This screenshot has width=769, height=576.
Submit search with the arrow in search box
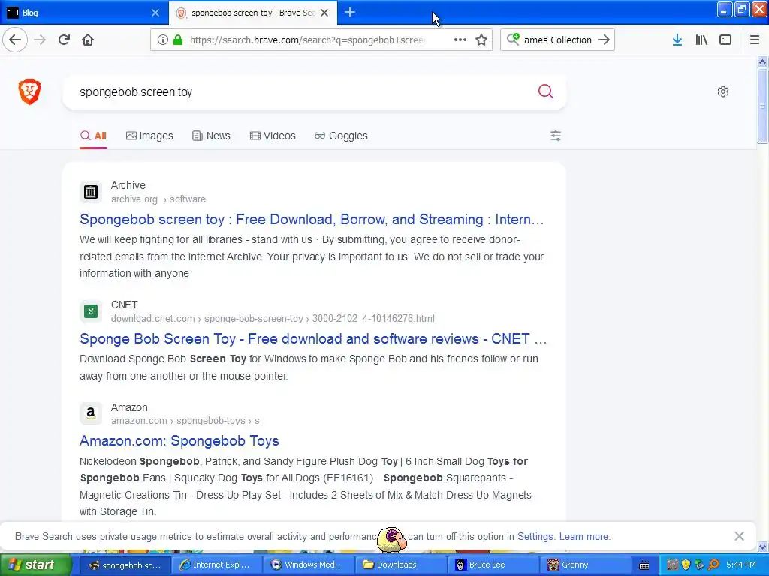click(604, 40)
